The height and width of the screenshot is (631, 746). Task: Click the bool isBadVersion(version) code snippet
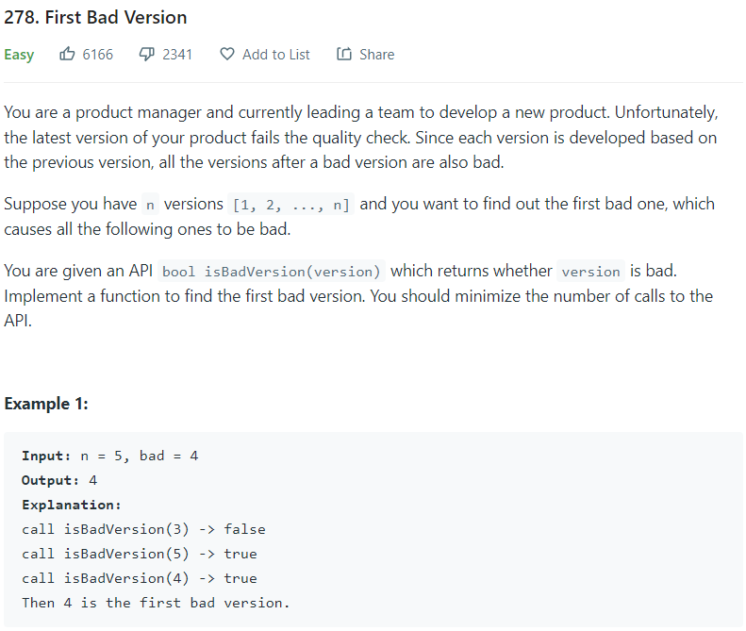click(x=272, y=272)
